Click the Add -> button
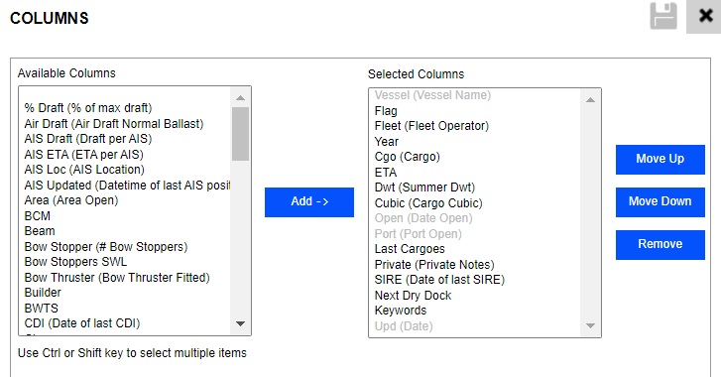This screenshot has height=377, width=721. coord(309,201)
